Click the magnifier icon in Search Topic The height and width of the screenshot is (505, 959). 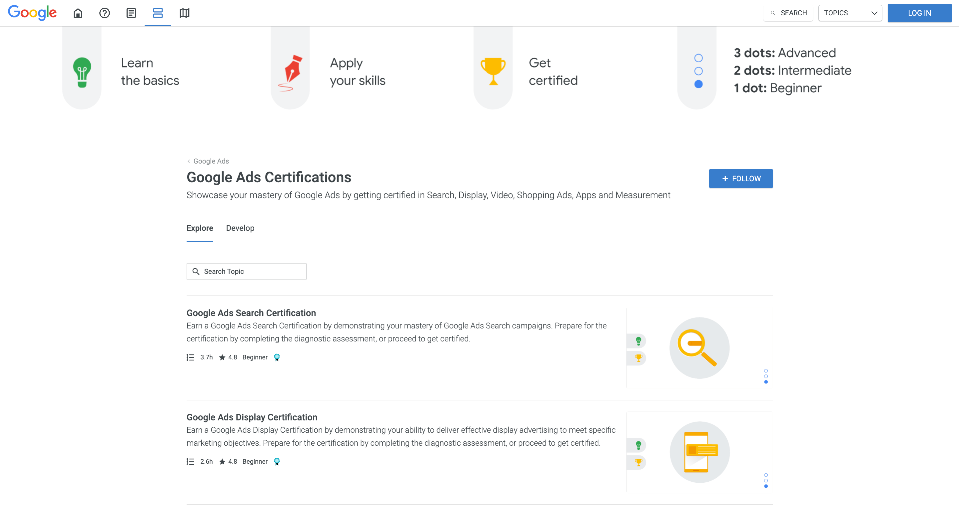pyautogui.click(x=196, y=272)
